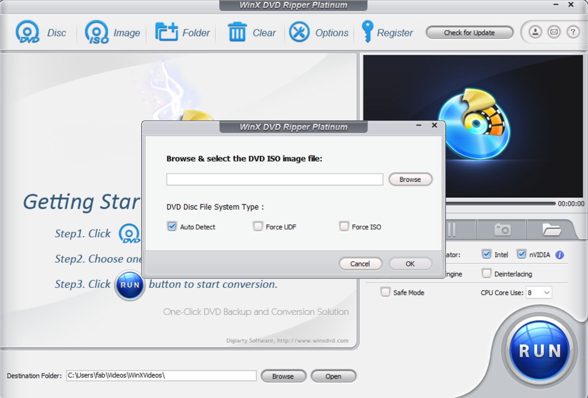Clear the list using the trash icon

coord(238,32)
